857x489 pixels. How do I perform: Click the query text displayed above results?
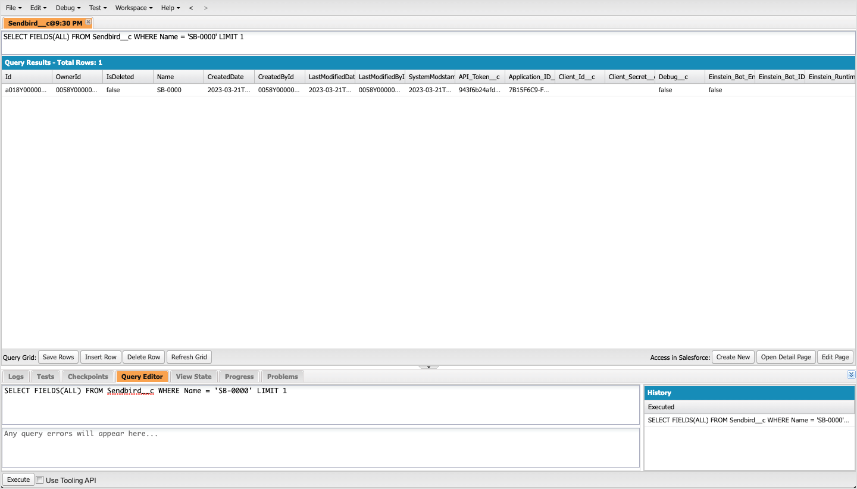tap(123, 37)
